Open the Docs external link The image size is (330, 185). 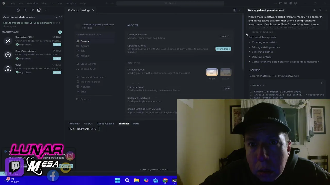click(x=84, y=99)
